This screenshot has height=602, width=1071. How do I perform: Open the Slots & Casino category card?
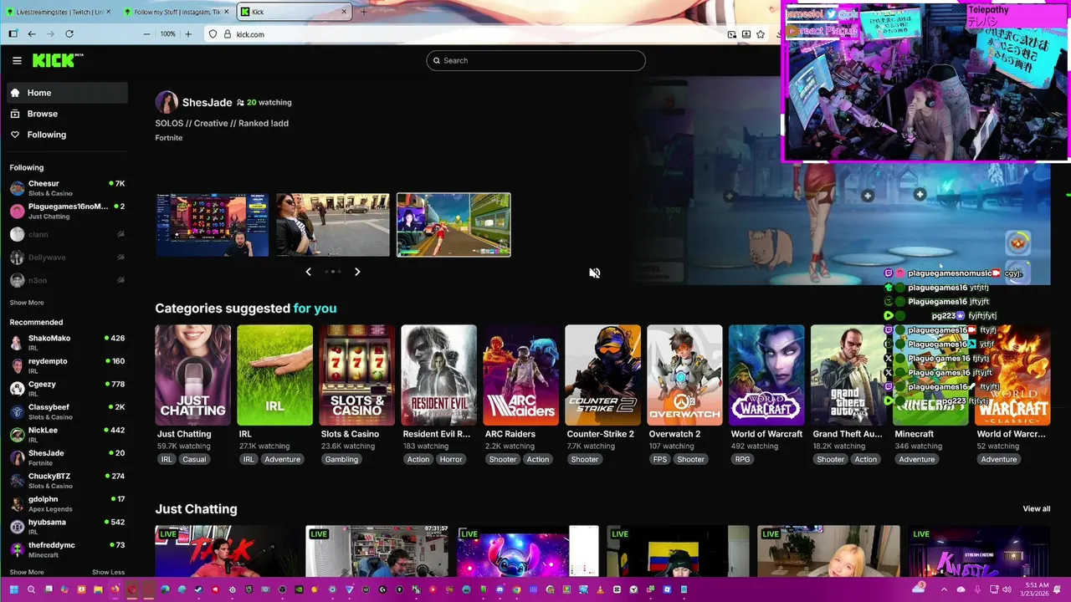356,375
